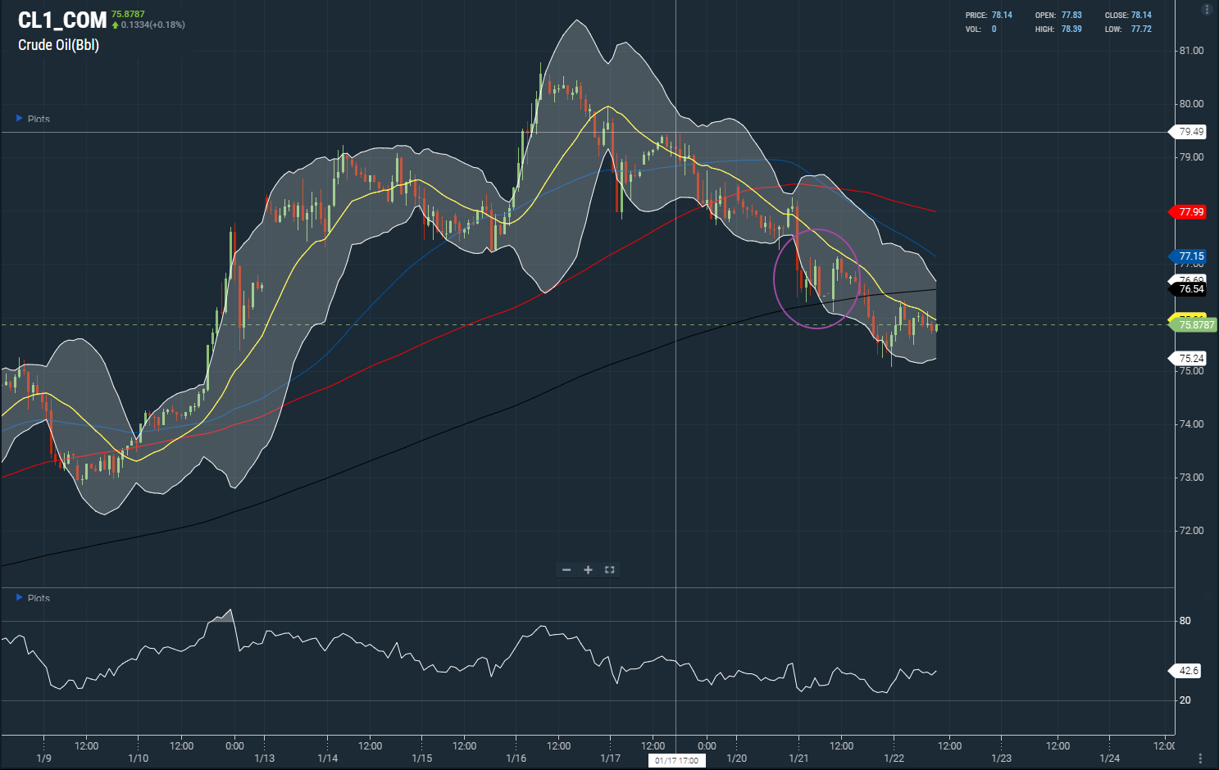Open the bottom-right three-dot time axis menu
Screen dimensions: 1219x770
coord(1200,759)
